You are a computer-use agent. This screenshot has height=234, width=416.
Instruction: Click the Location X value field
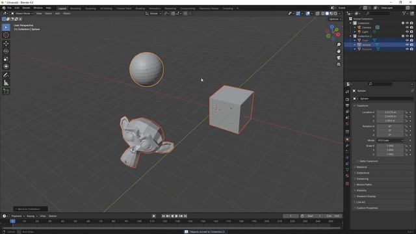point(390,112)
